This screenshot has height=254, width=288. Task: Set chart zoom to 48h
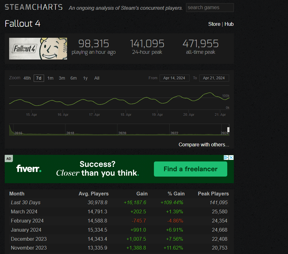(27, 78)
